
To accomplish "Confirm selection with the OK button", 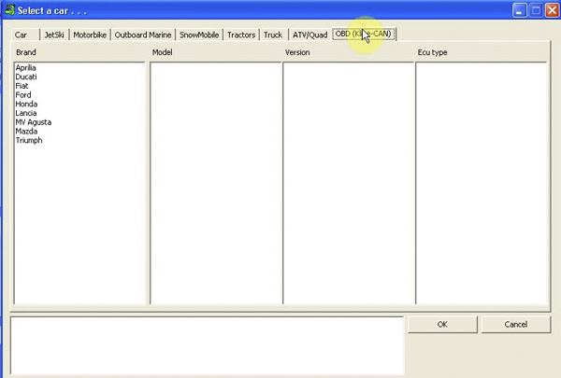I will coord(442,325).
